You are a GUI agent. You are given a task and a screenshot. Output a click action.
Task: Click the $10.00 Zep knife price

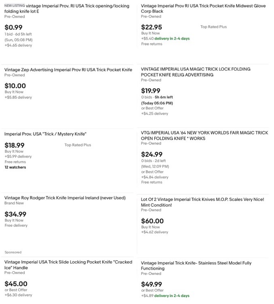click(15, 86)
